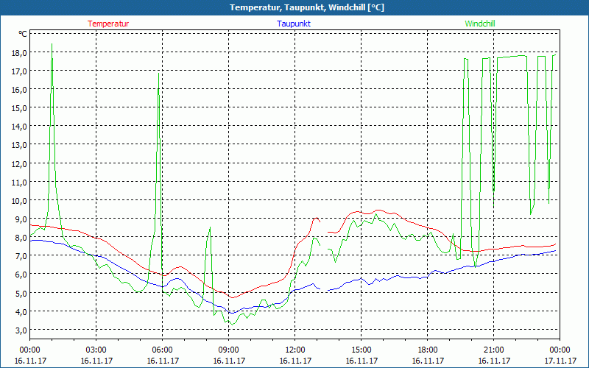The width and height of the screenshot is (589, 368).
Task: Select the 14,0 y-axis value label
Action: 18,126
